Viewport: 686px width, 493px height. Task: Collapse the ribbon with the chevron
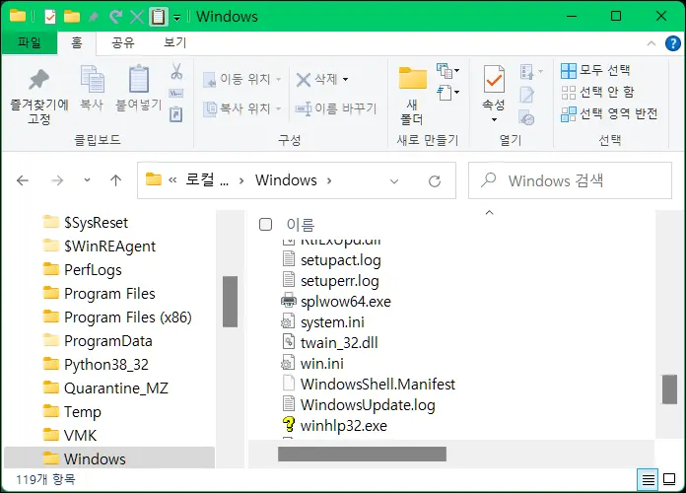click(x=651, y=43)
